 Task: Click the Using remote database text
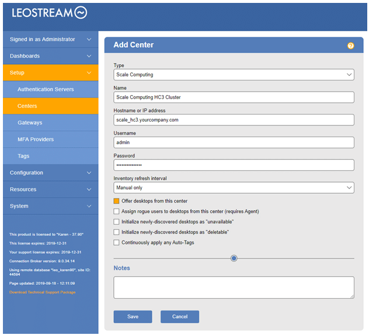(x=50, y=272)
